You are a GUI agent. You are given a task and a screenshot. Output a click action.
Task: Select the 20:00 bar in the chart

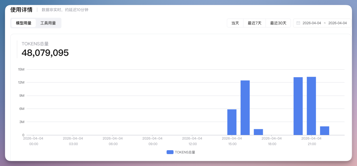[298, 106]
